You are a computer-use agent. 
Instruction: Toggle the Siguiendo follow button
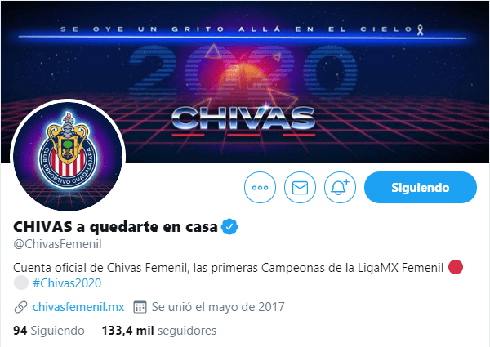click(421, 188)
